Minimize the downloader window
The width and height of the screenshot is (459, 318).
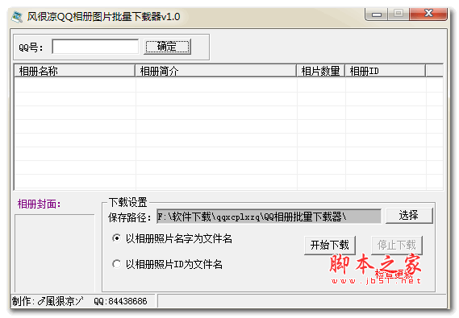(377, 14)
